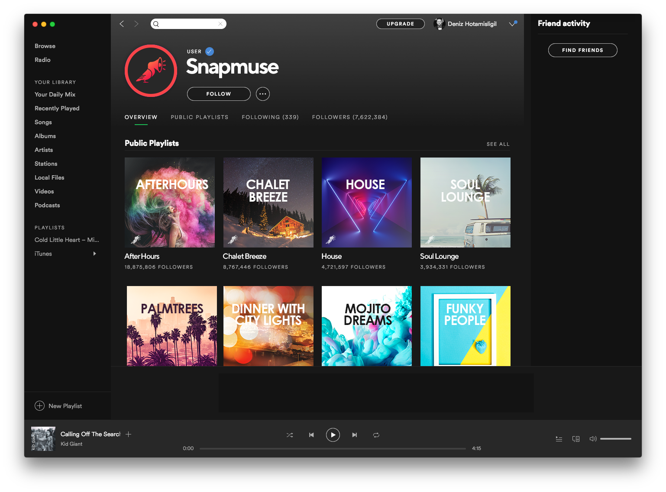Select the iTunes playlist folder

point(43,254)
